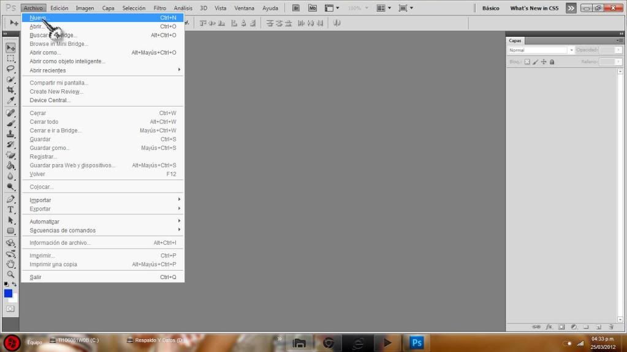This screenshot has height=352, width=627.
Task: Select the Blur tool
Action: [10, 176]
